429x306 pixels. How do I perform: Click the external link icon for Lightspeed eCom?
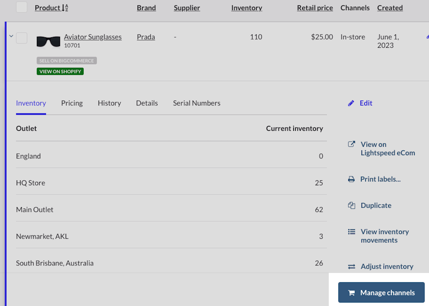point(351,144)
